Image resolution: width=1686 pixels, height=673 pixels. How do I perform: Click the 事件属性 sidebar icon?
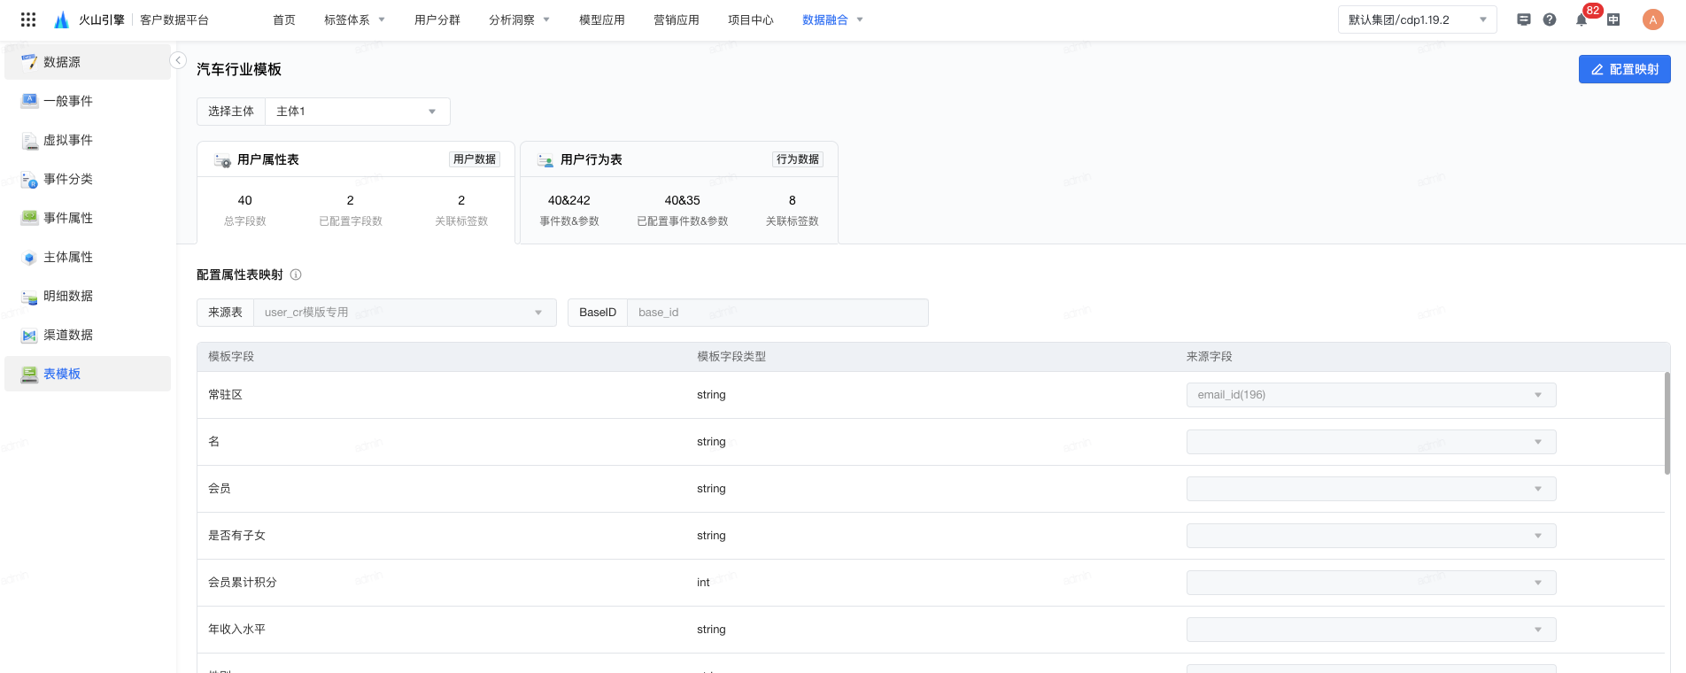tap(29, 218)
